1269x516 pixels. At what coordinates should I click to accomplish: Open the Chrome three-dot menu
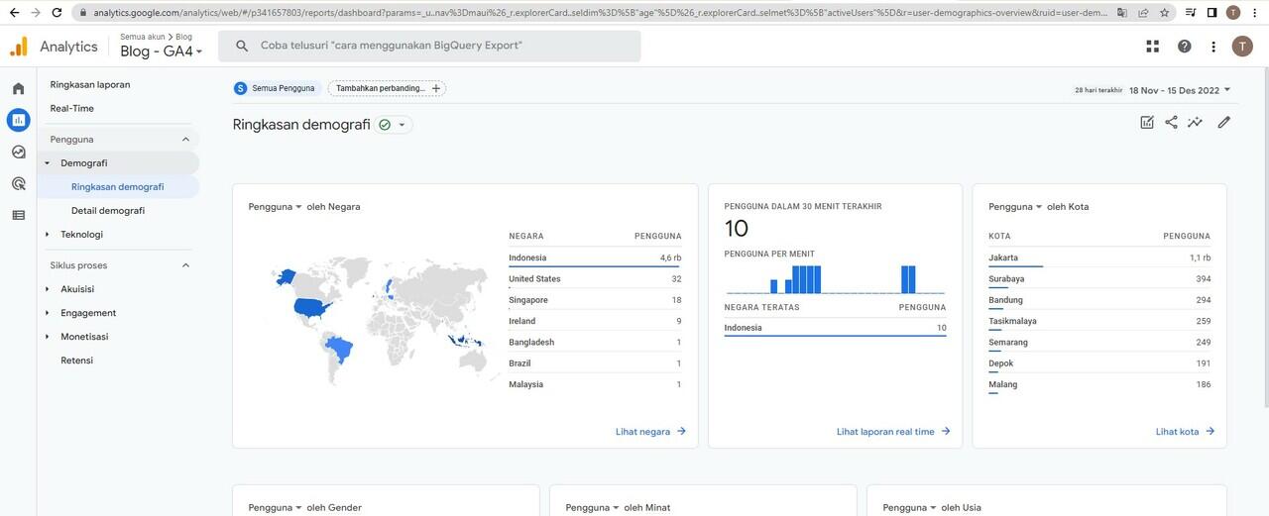click(x=1255, y=13)
